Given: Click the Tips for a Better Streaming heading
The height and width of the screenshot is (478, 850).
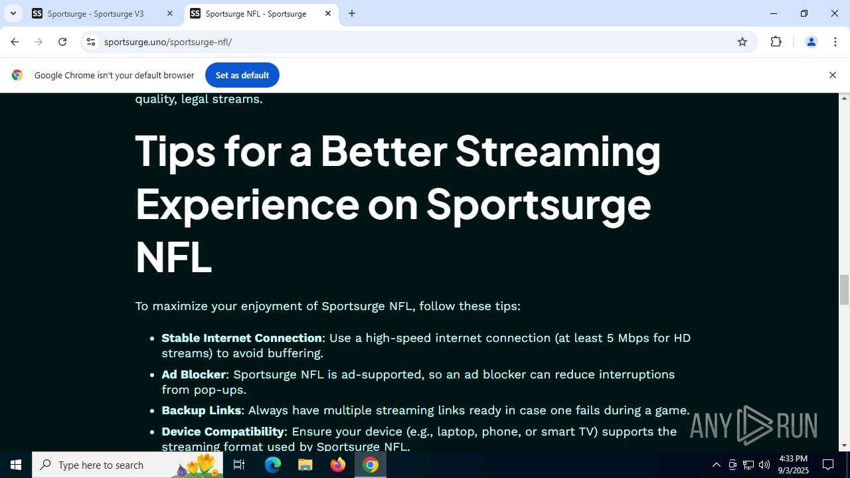Looking at the screenshot, I should point(398,203).
